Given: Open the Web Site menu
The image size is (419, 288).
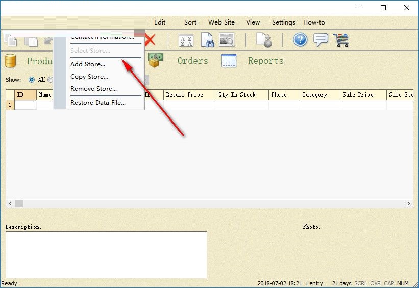Looking at the screenshot, I should point(221,22).
